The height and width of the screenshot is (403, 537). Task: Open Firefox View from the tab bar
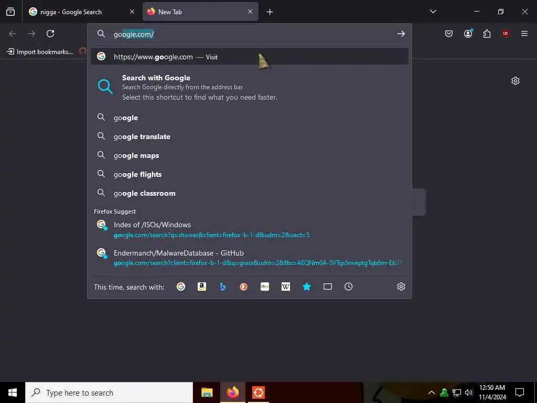(x=10, y=12)
